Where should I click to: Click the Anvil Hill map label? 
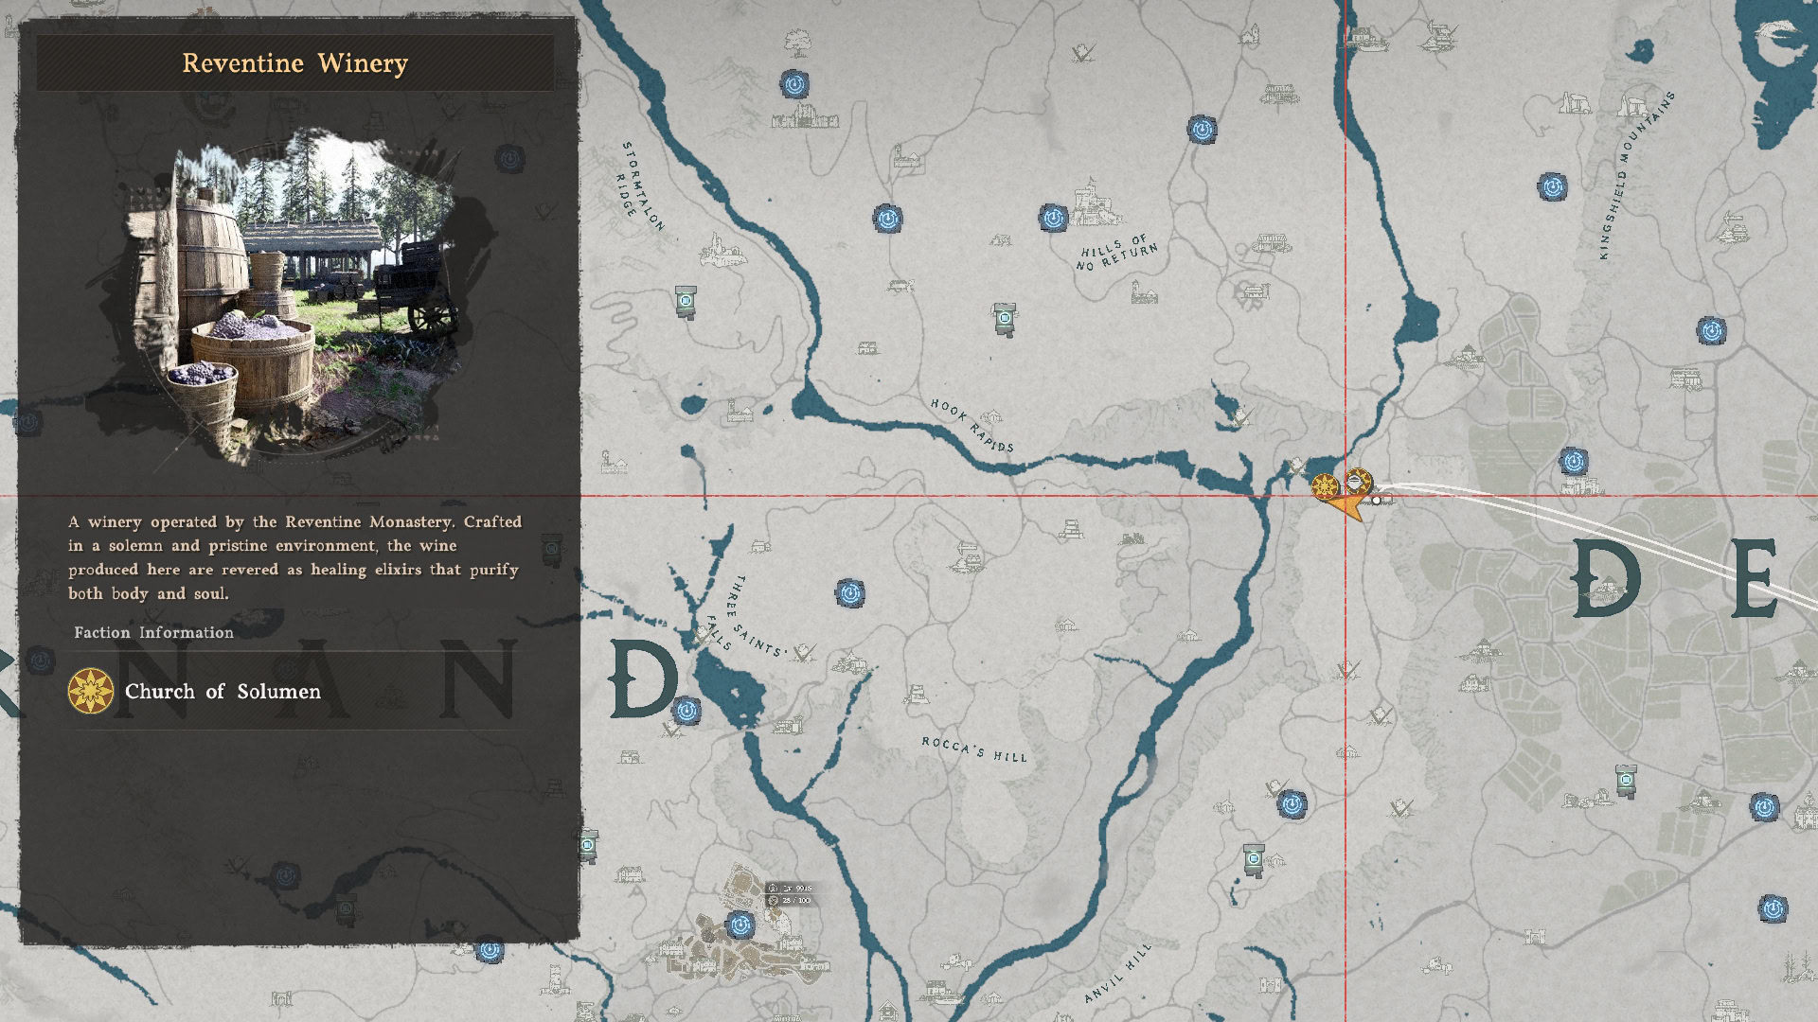tap(1118, 972)
